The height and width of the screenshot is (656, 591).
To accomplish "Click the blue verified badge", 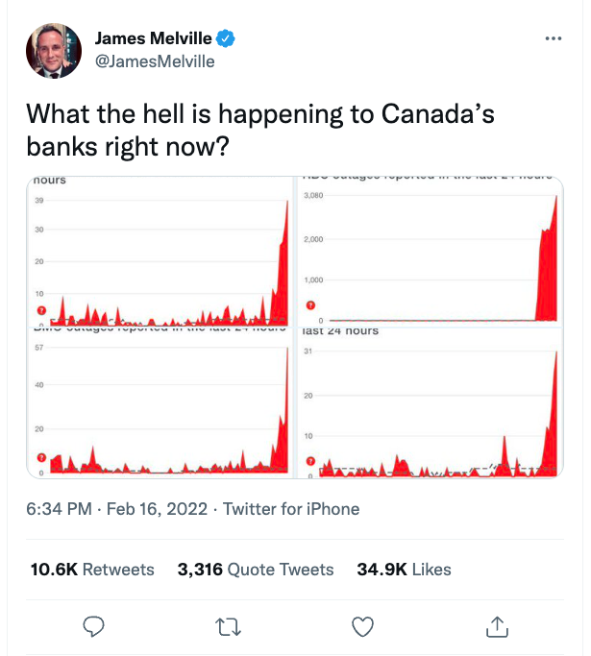I will pyautogui.click(x=227, y=39).
